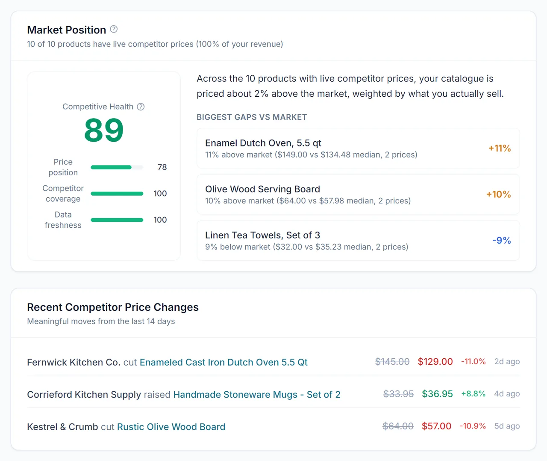547x461 pixels.
Task: Open the Handmade Stoneware Mugs - Set of 2 link
Action: click(257, 394)
